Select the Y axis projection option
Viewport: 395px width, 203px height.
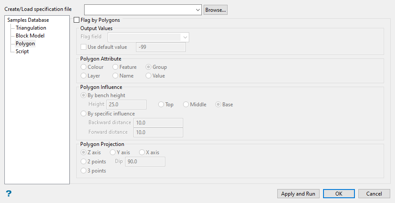click(x=113, y=152)
